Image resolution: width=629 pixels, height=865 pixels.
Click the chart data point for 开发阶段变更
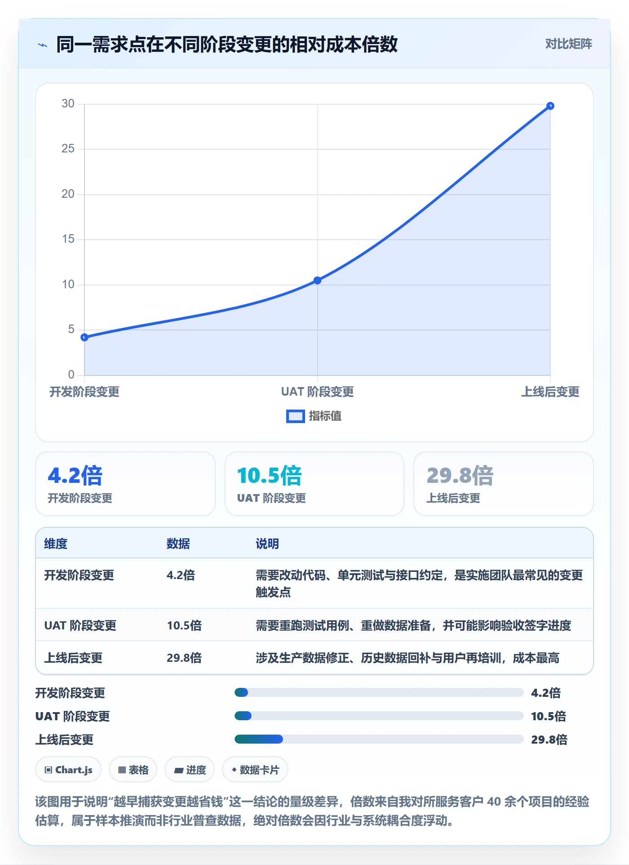[x=84, y=337]
